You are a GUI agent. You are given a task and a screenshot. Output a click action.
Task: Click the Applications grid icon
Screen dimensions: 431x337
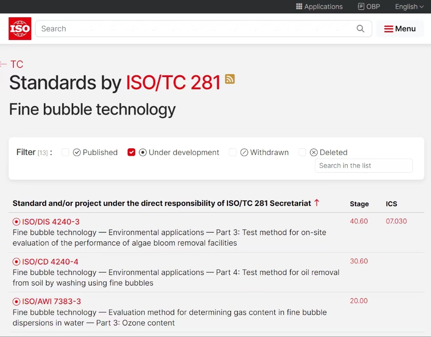coord(299,7)
